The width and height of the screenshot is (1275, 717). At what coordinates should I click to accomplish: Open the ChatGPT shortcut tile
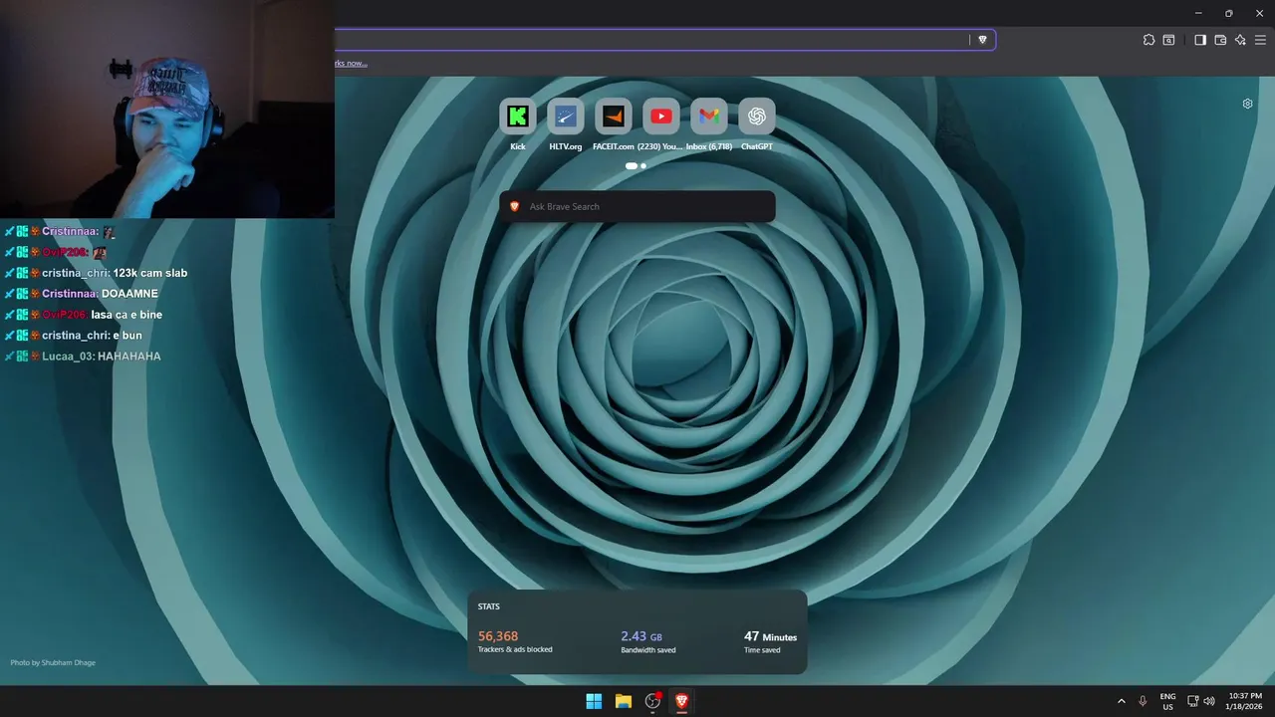756,117
